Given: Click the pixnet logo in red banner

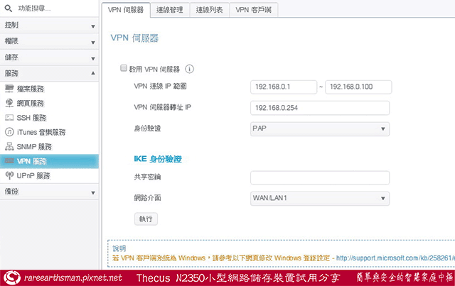Looking at the screenshot, I should click(12, 278).
